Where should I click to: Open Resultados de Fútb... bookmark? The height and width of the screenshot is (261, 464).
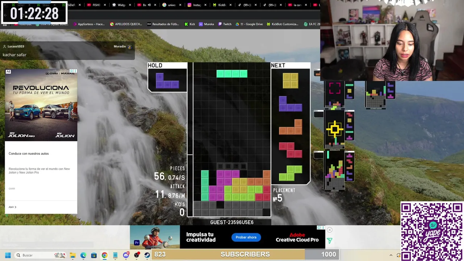coord(163,24)
